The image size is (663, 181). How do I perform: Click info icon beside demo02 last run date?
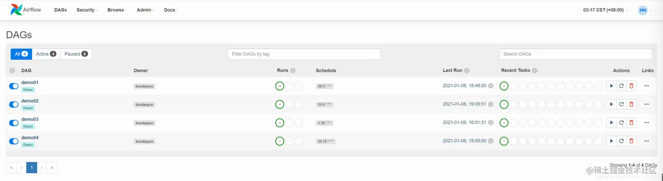point(491,104)
